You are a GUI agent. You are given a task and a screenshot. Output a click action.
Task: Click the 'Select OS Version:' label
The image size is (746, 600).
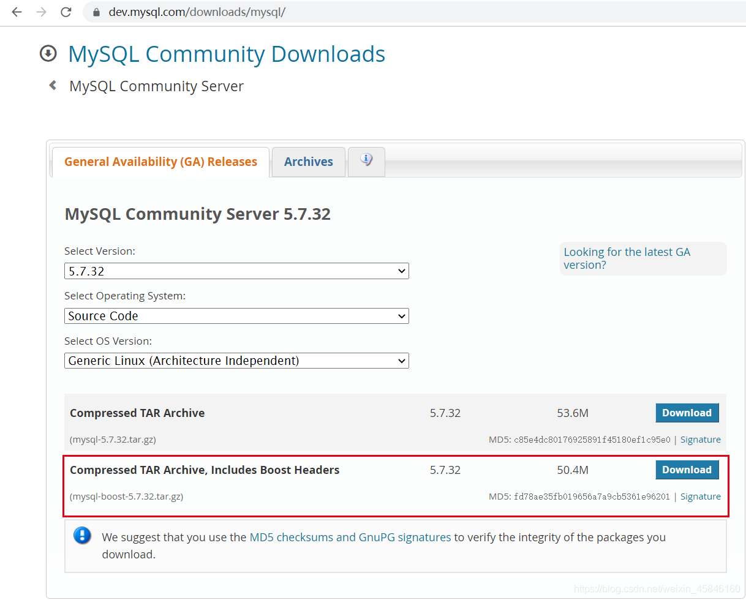click(108, 340)
